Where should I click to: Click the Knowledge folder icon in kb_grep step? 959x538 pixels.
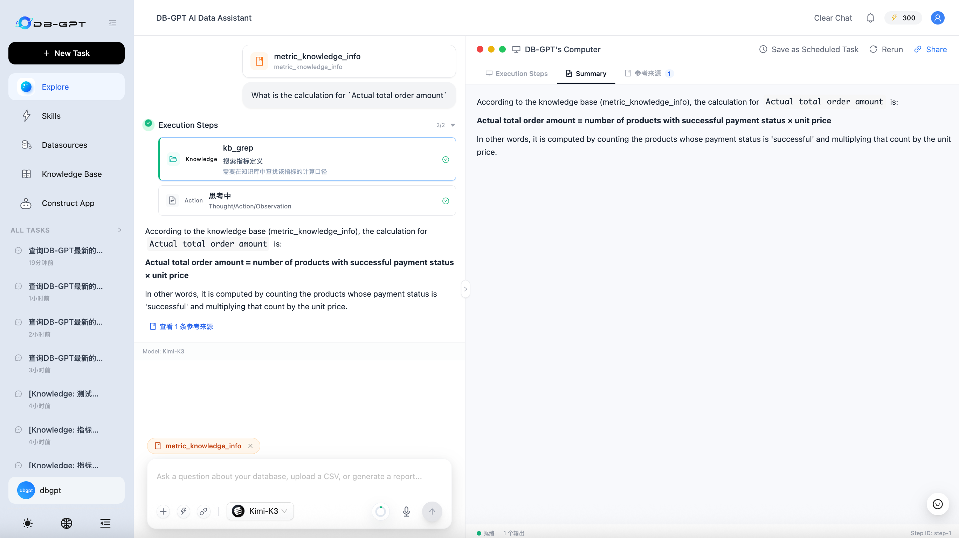coord(173,159)
